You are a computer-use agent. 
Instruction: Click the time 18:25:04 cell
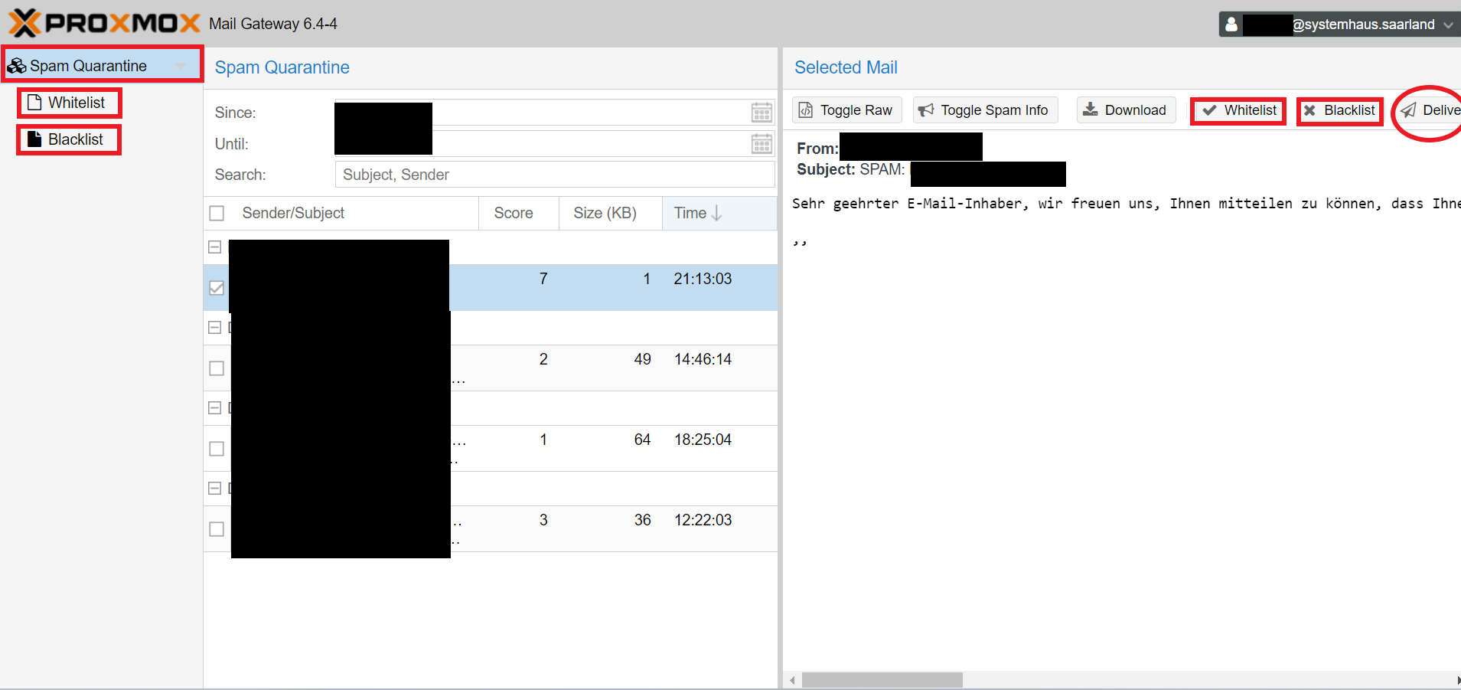point(703,440)
